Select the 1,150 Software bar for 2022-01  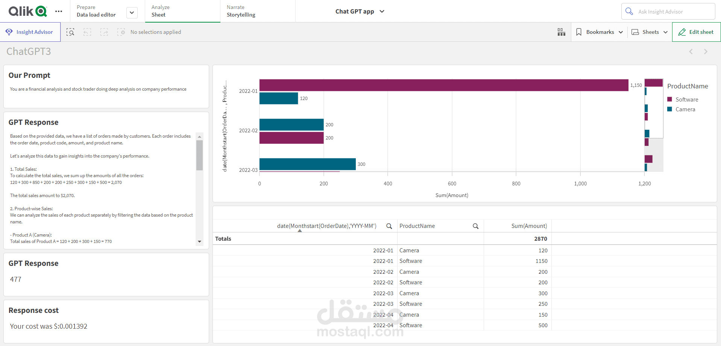point(444,85)
